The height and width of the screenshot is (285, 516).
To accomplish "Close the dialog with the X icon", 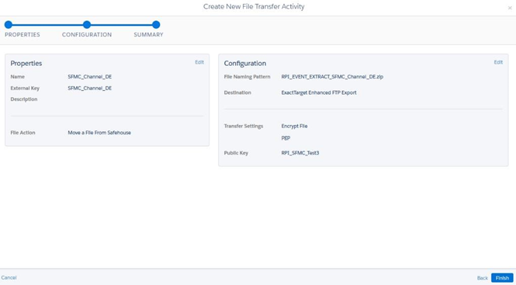I will [510, 8].
